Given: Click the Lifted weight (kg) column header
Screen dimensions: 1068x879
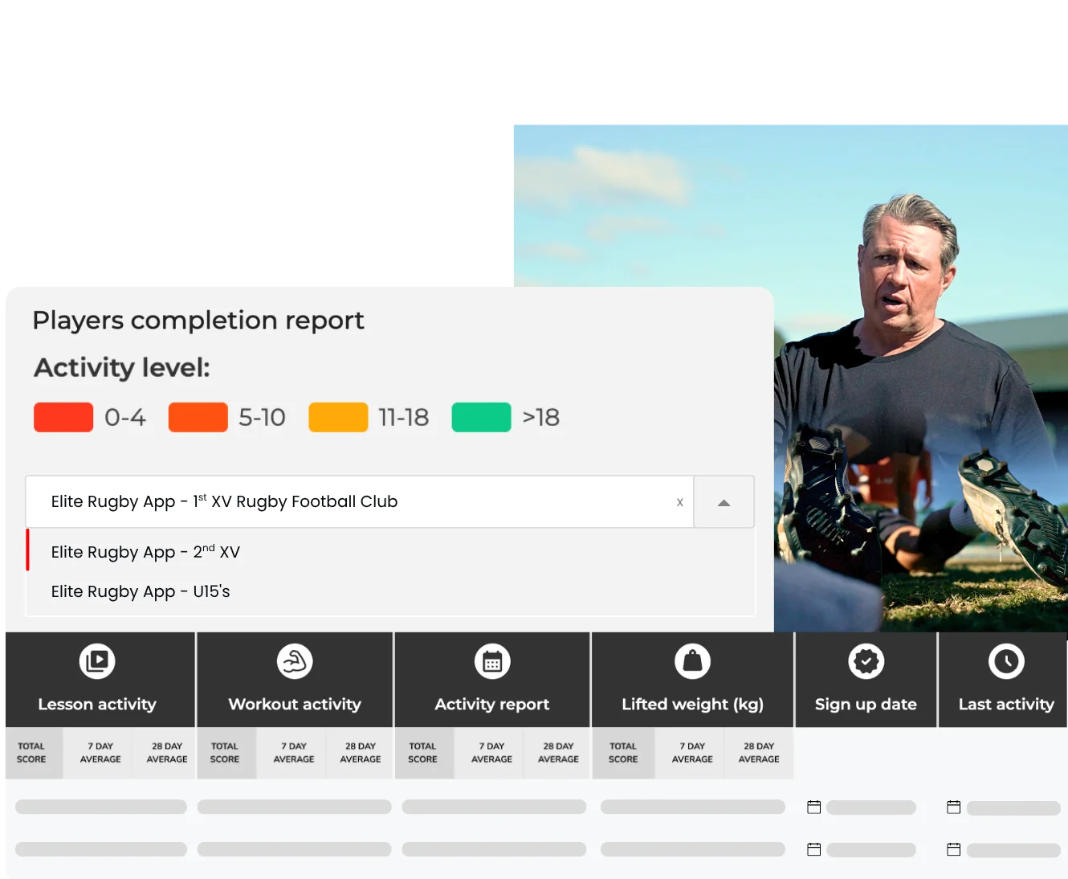Looking at the screenshot, I should [692, 680].
